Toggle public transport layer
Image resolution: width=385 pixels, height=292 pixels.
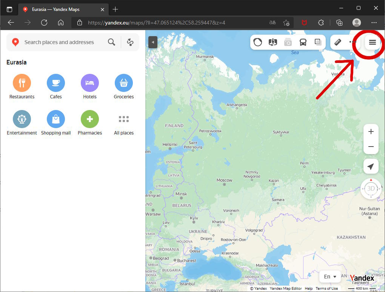(x=303, y=42)
